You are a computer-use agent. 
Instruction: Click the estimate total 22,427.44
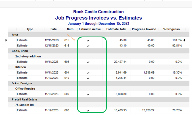pyautogui.click(x=120, y=62)
